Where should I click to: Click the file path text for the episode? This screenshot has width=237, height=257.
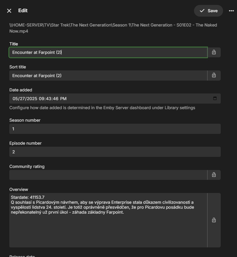coord(113,28)
